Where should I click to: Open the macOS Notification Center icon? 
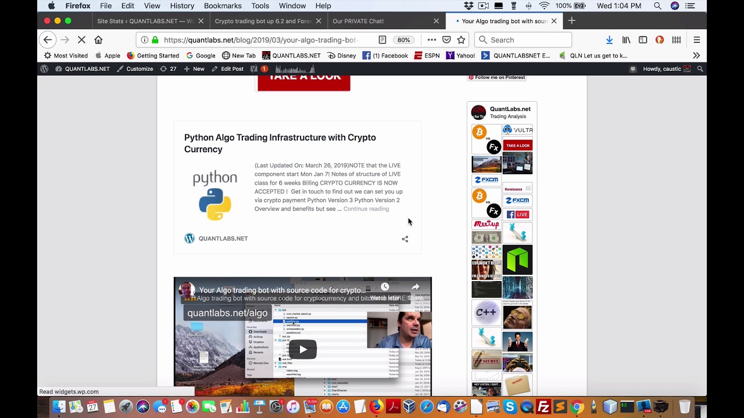[690, 6]
